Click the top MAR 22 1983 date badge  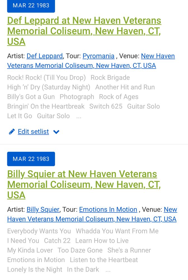31,6
